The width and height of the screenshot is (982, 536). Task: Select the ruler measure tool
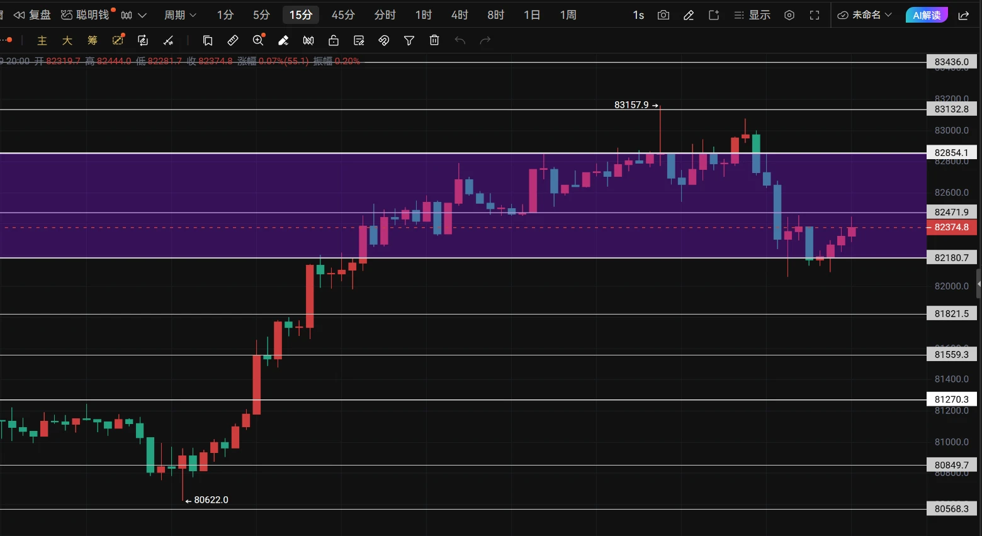(233, 41)
